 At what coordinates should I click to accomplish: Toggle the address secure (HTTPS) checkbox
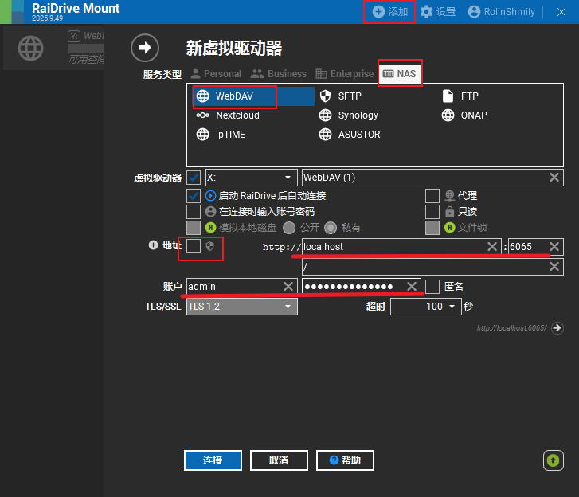click(x=194, y=246)
